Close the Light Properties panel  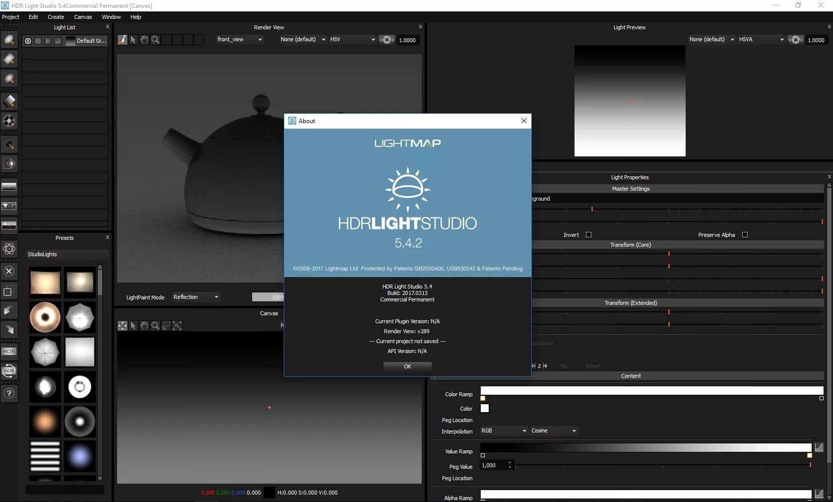coord(829,177)
